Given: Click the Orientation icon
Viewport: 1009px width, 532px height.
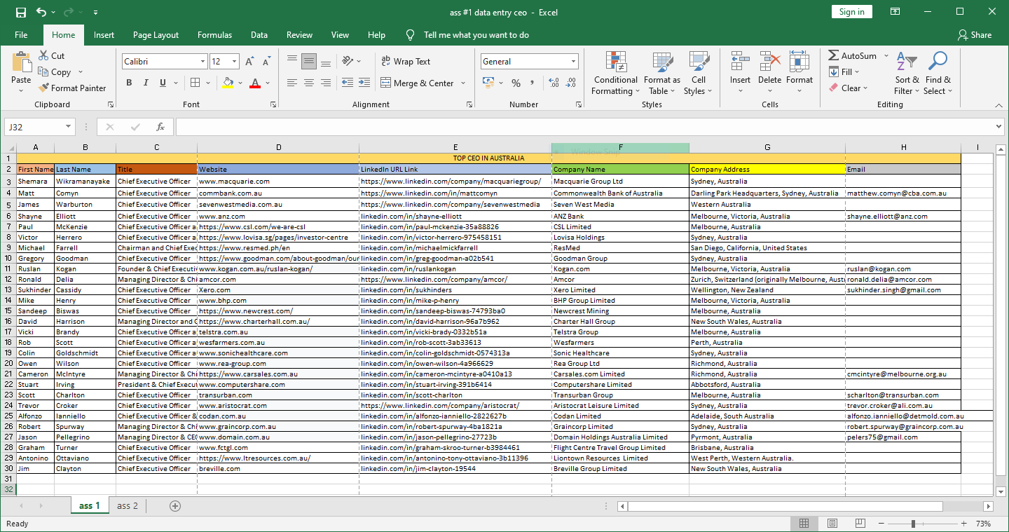Looking at the screenshot, I should coord(348,62).
